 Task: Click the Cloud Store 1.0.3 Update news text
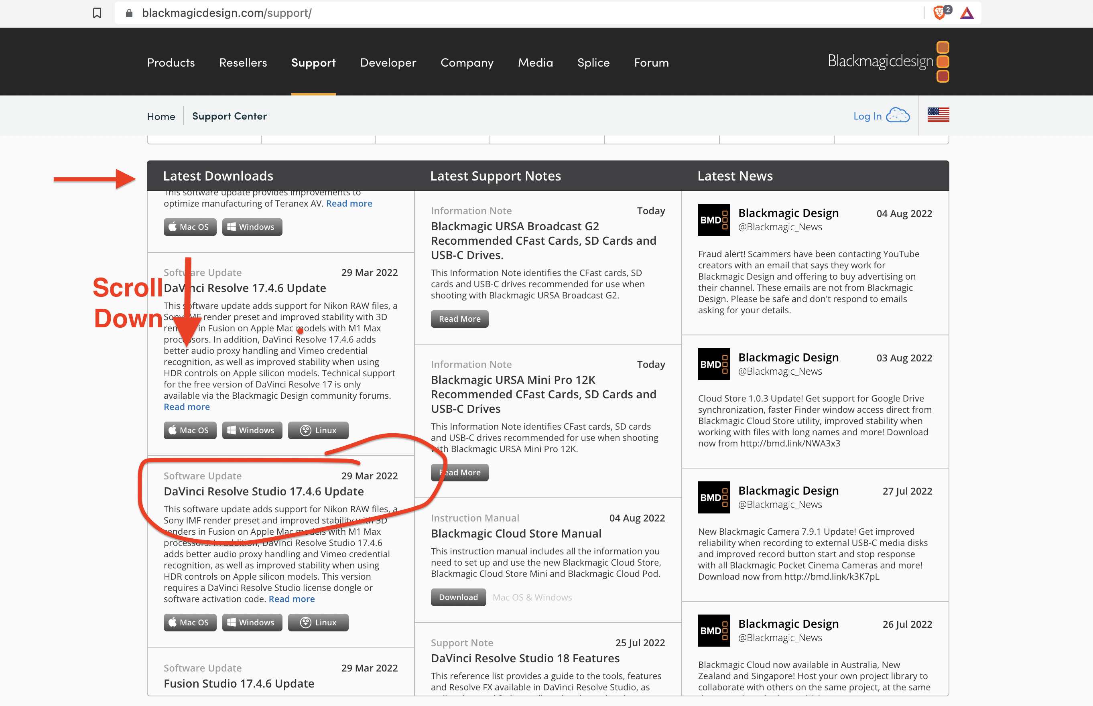815,421
